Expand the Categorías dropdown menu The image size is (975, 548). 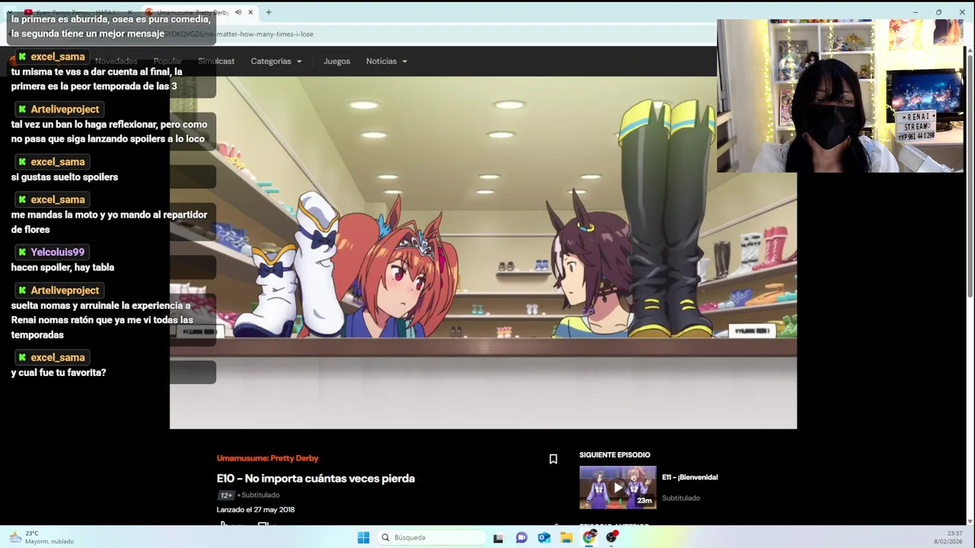[277, 61]
